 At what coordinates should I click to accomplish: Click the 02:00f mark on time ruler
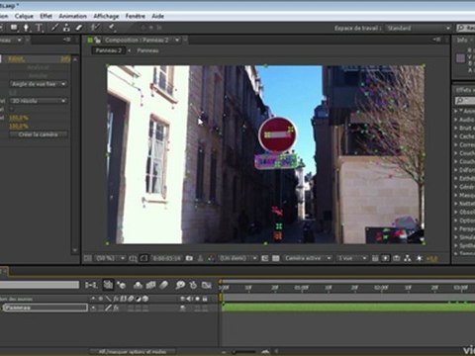380,288
